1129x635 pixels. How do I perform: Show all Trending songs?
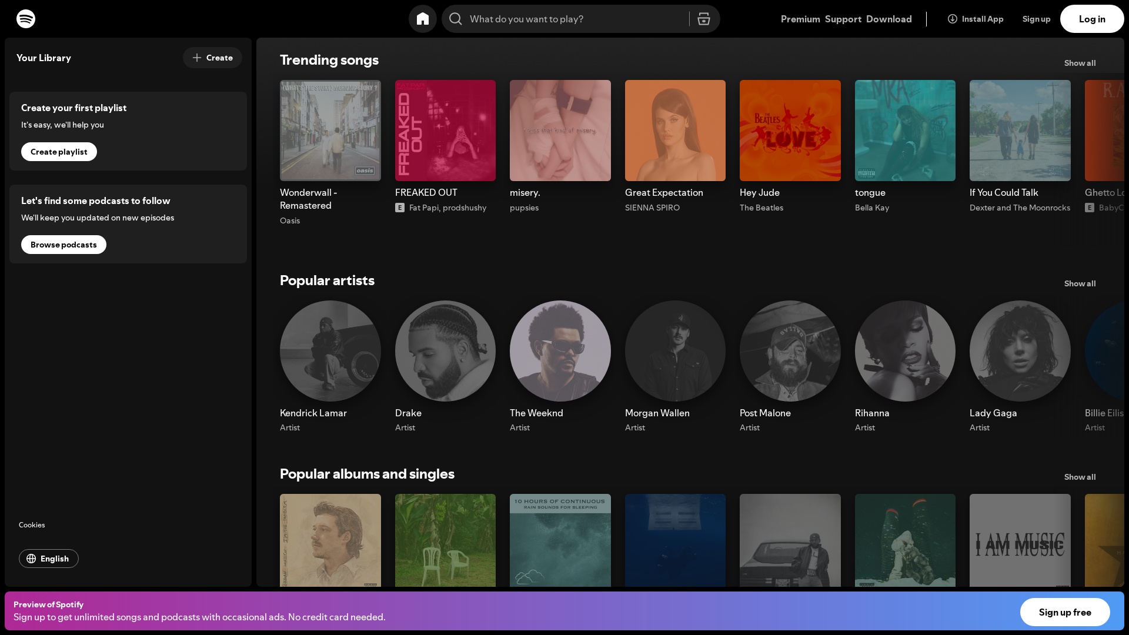point(1080,63)
